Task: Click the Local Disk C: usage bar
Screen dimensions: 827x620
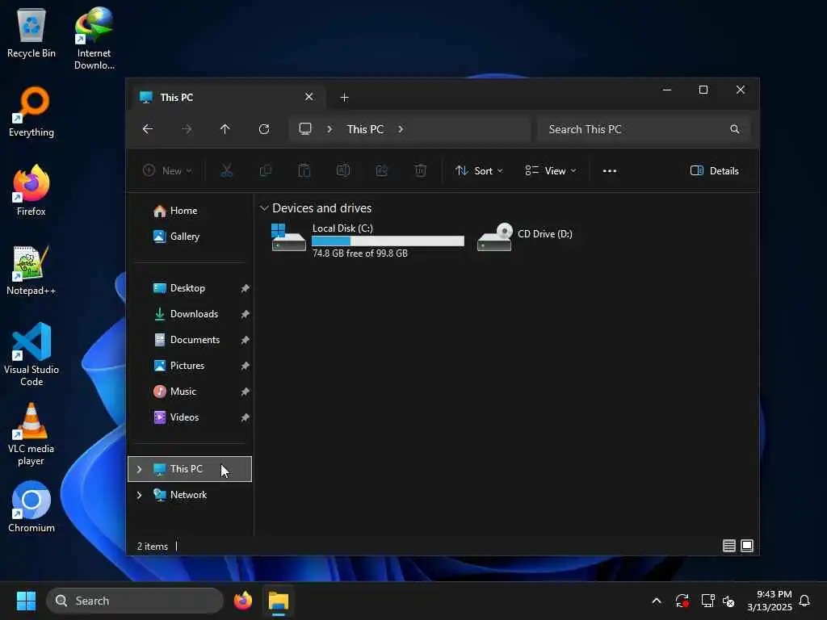Action: point(388,241)
